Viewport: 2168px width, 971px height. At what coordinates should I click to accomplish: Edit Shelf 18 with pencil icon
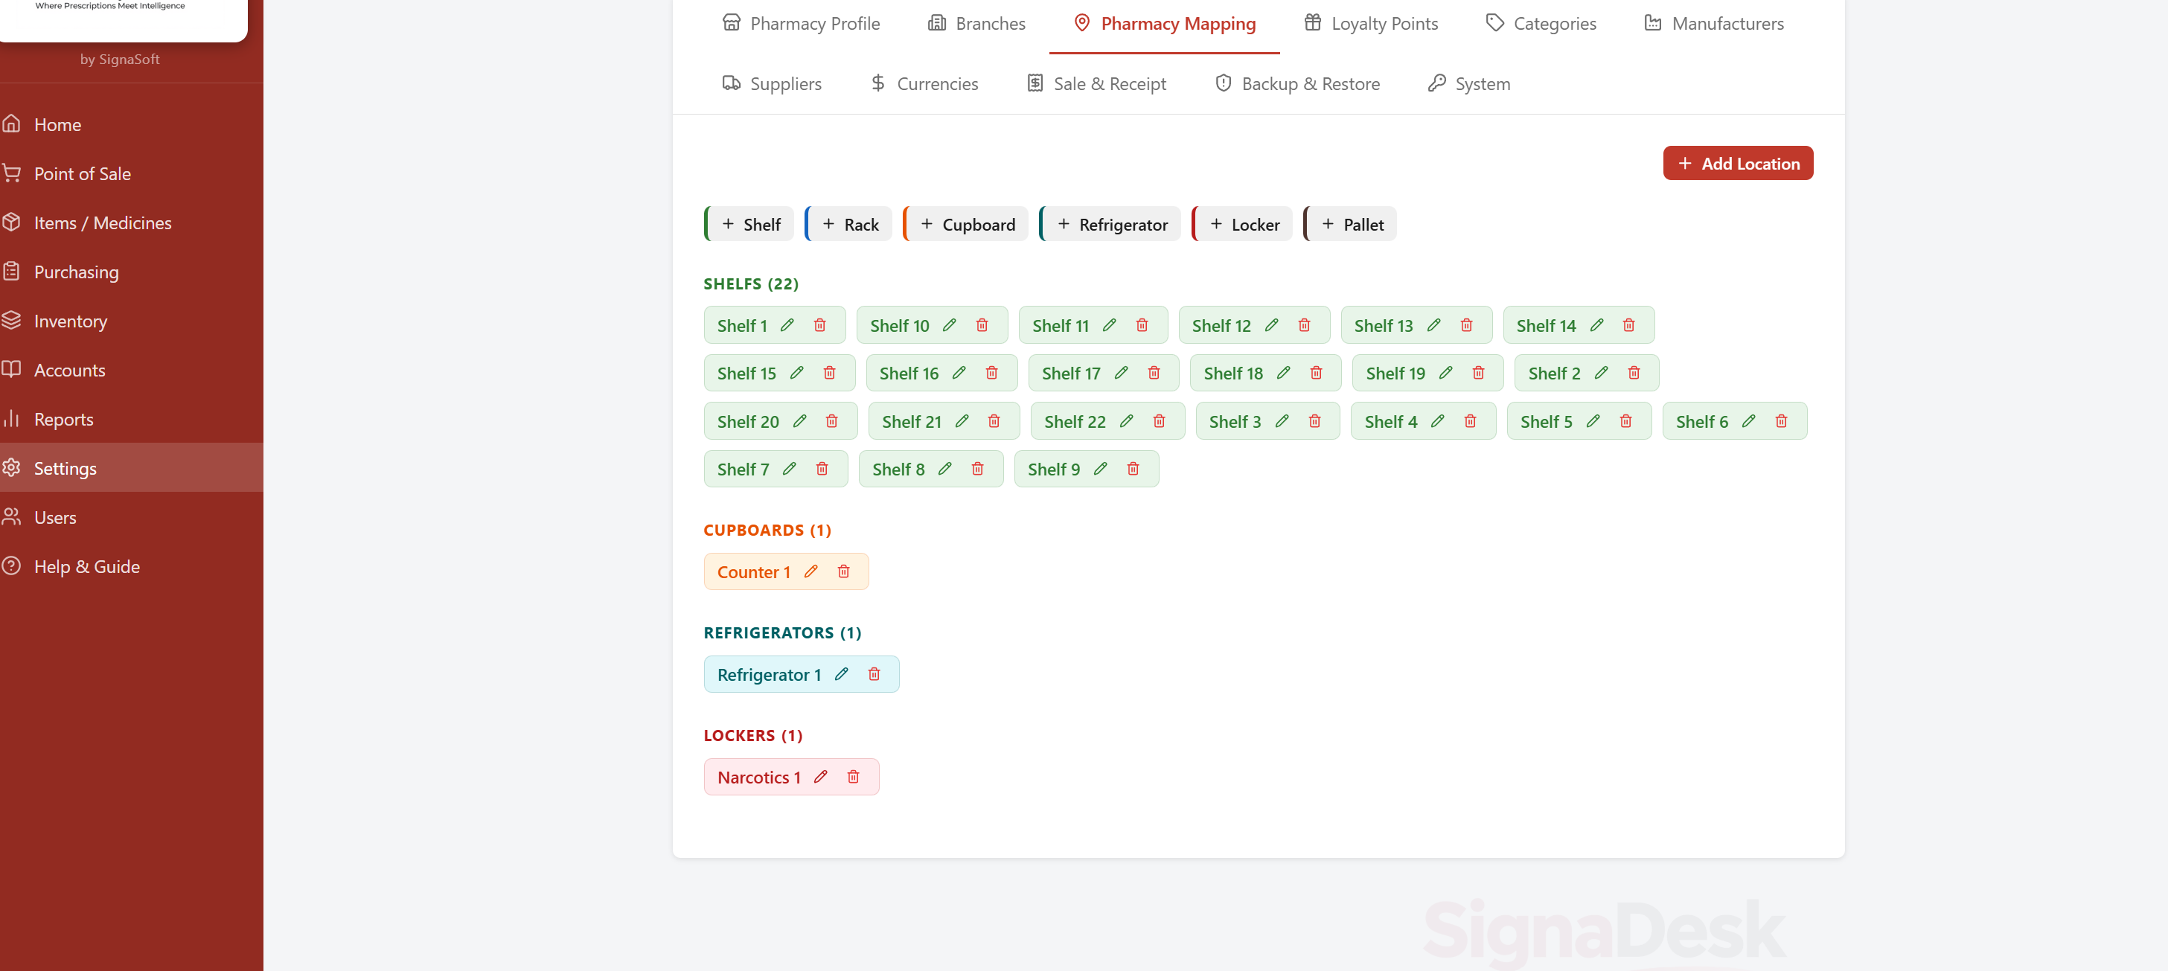click(1284, 374)
